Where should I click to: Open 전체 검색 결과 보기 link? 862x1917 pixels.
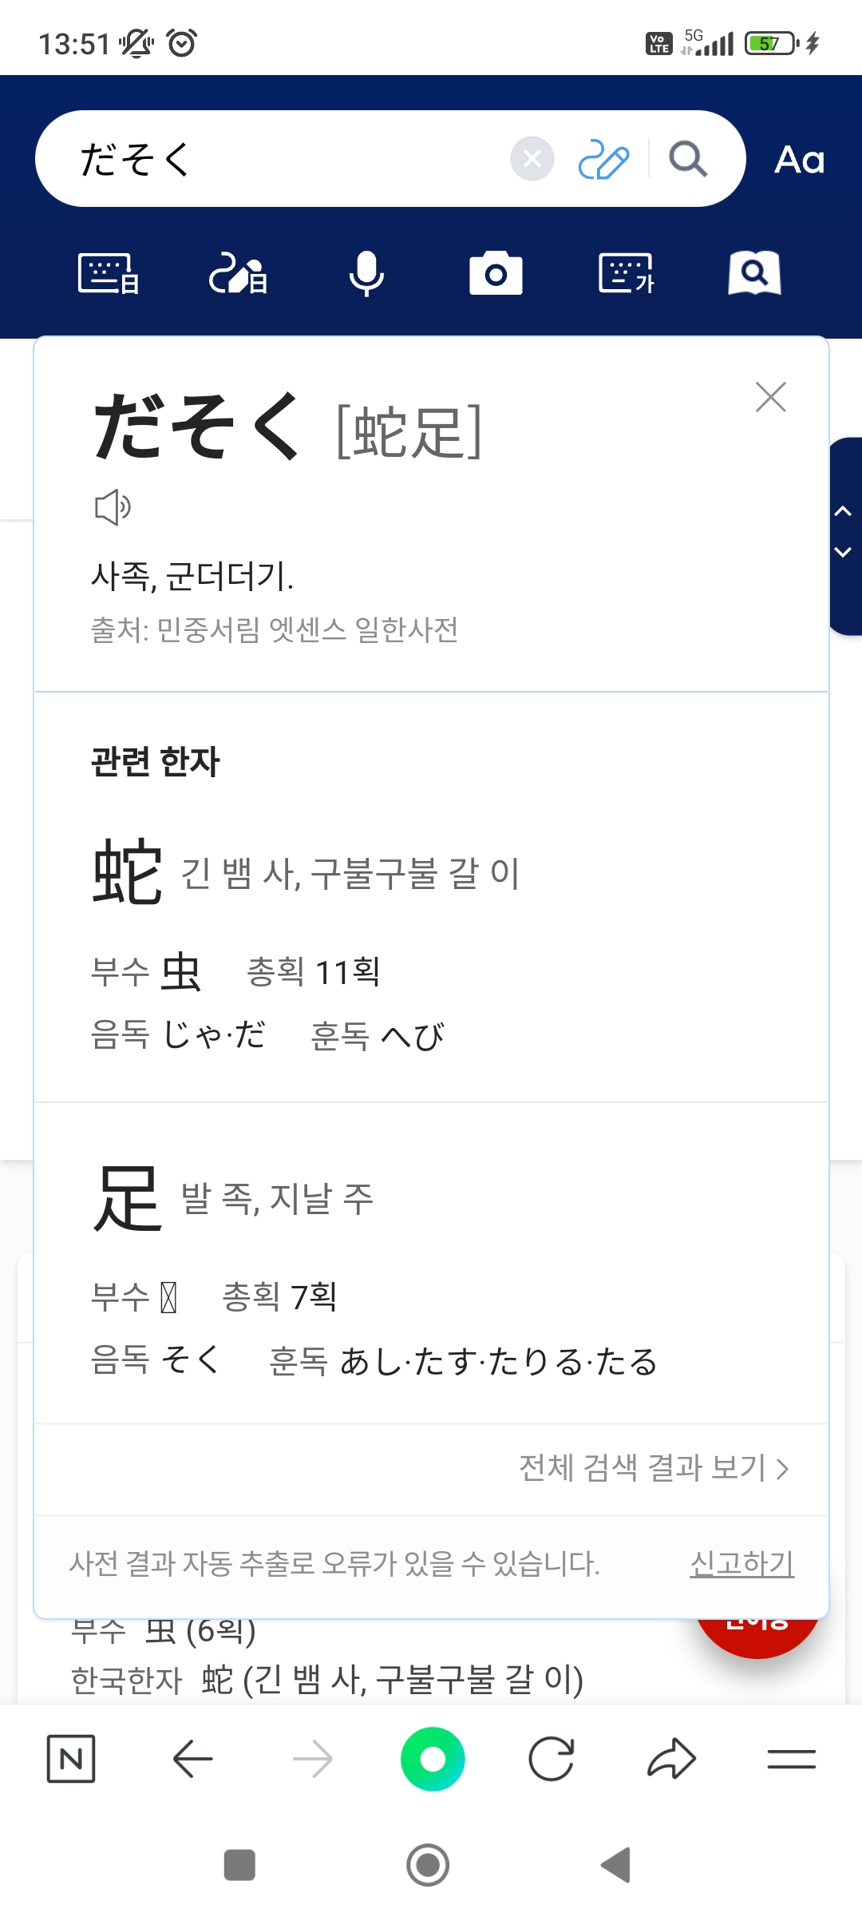pyautogui.click(x=654, y=1468)
